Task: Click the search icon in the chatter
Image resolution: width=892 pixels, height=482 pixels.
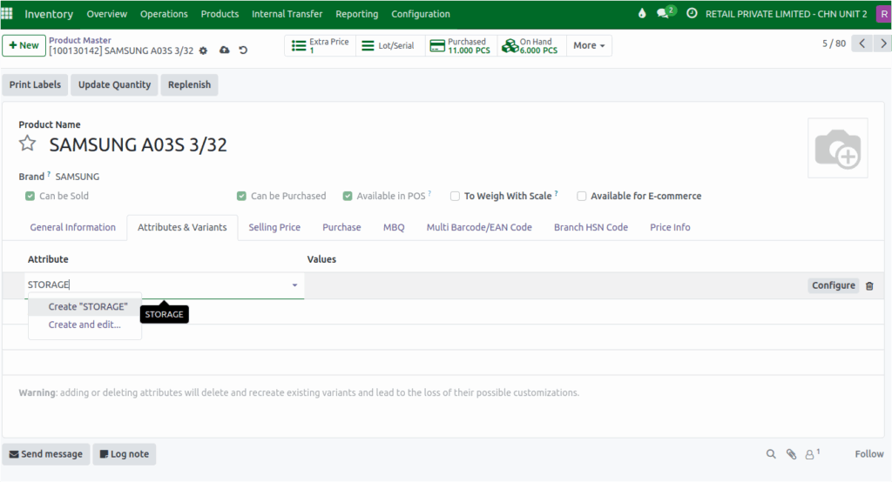Action: 771,453
